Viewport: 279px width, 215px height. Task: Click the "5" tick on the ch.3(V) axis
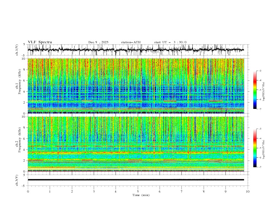pos(24,175)
